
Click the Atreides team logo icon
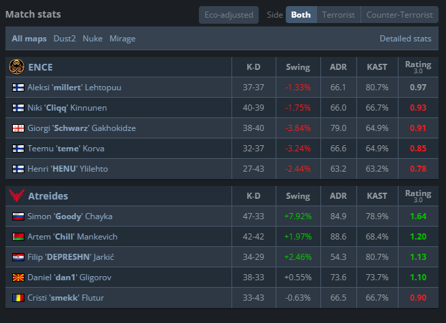point(16,195)
